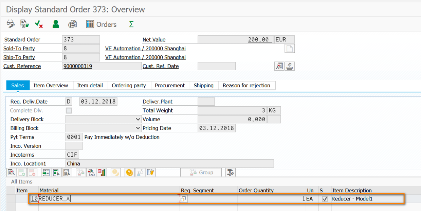This screenshot has width=421, height=211.
Task: Click the Sold-To Party number field 8
Action: (81, 49)
